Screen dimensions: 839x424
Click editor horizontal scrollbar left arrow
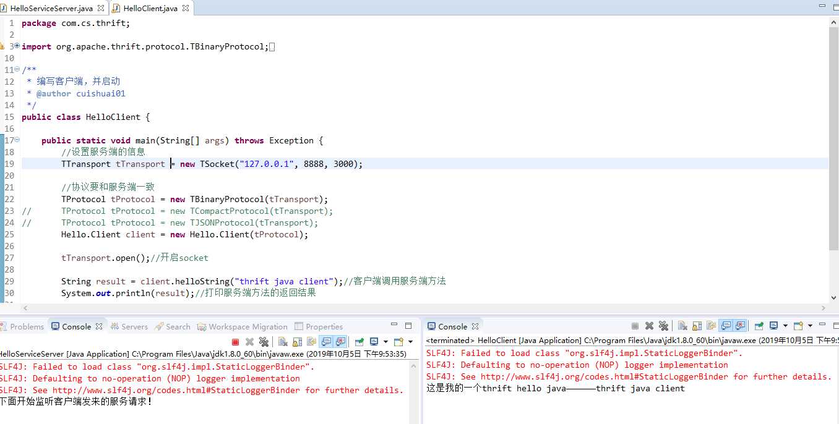(x=25, y=308)
